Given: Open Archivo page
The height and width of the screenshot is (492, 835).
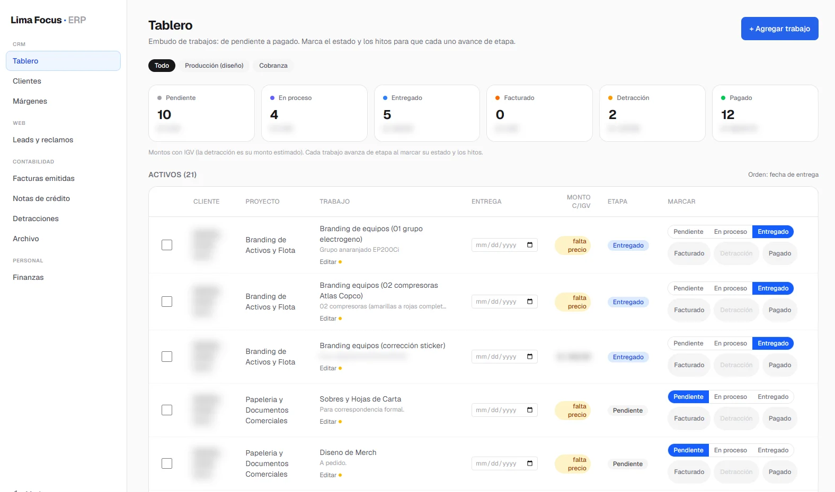Looking at the screenshot, I should click(63, 239).
